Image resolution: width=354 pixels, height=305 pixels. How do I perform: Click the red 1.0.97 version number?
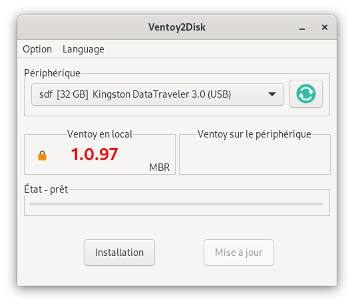[x=94, y=155]
